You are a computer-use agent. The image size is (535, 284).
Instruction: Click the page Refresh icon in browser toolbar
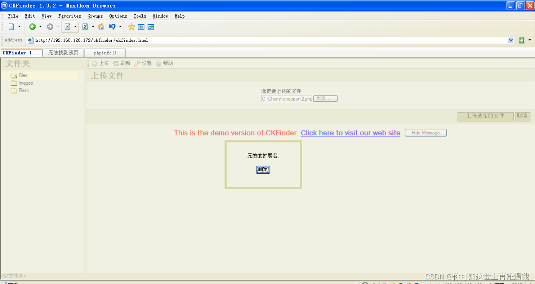coord(85,27)
